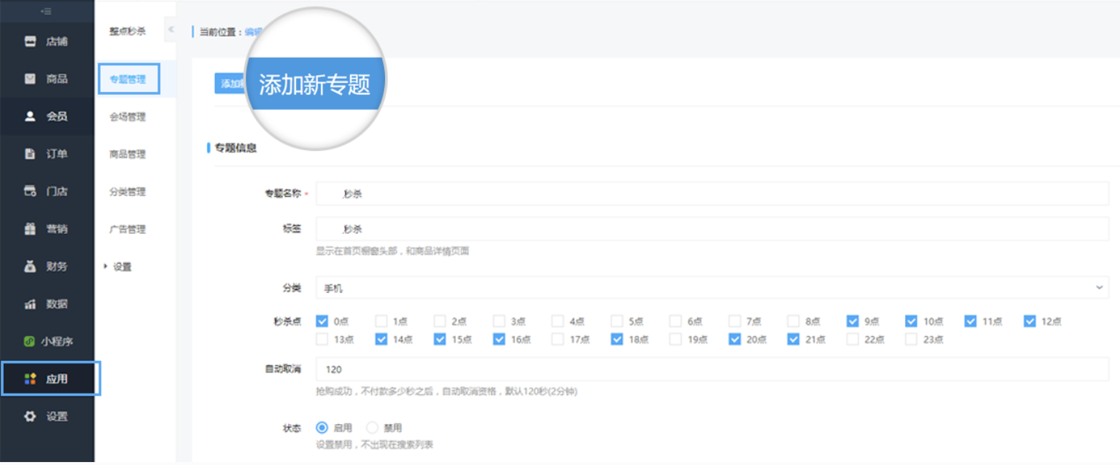Uncheck the 21点 checkbox

(793, 339)
